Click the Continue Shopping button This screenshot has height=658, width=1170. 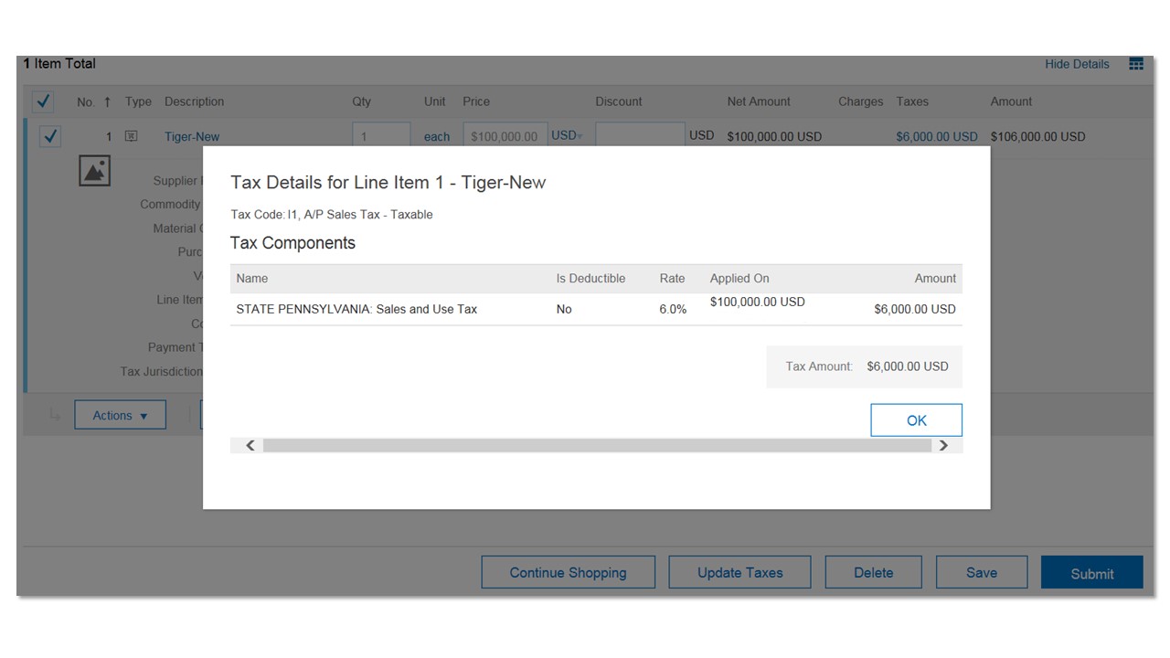tap(568, 573)
